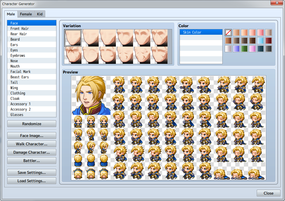Viewport: 285px width, 201px height.
Task: Select fourth face variation with brow shadow
Action: click(x=124, y=38)
